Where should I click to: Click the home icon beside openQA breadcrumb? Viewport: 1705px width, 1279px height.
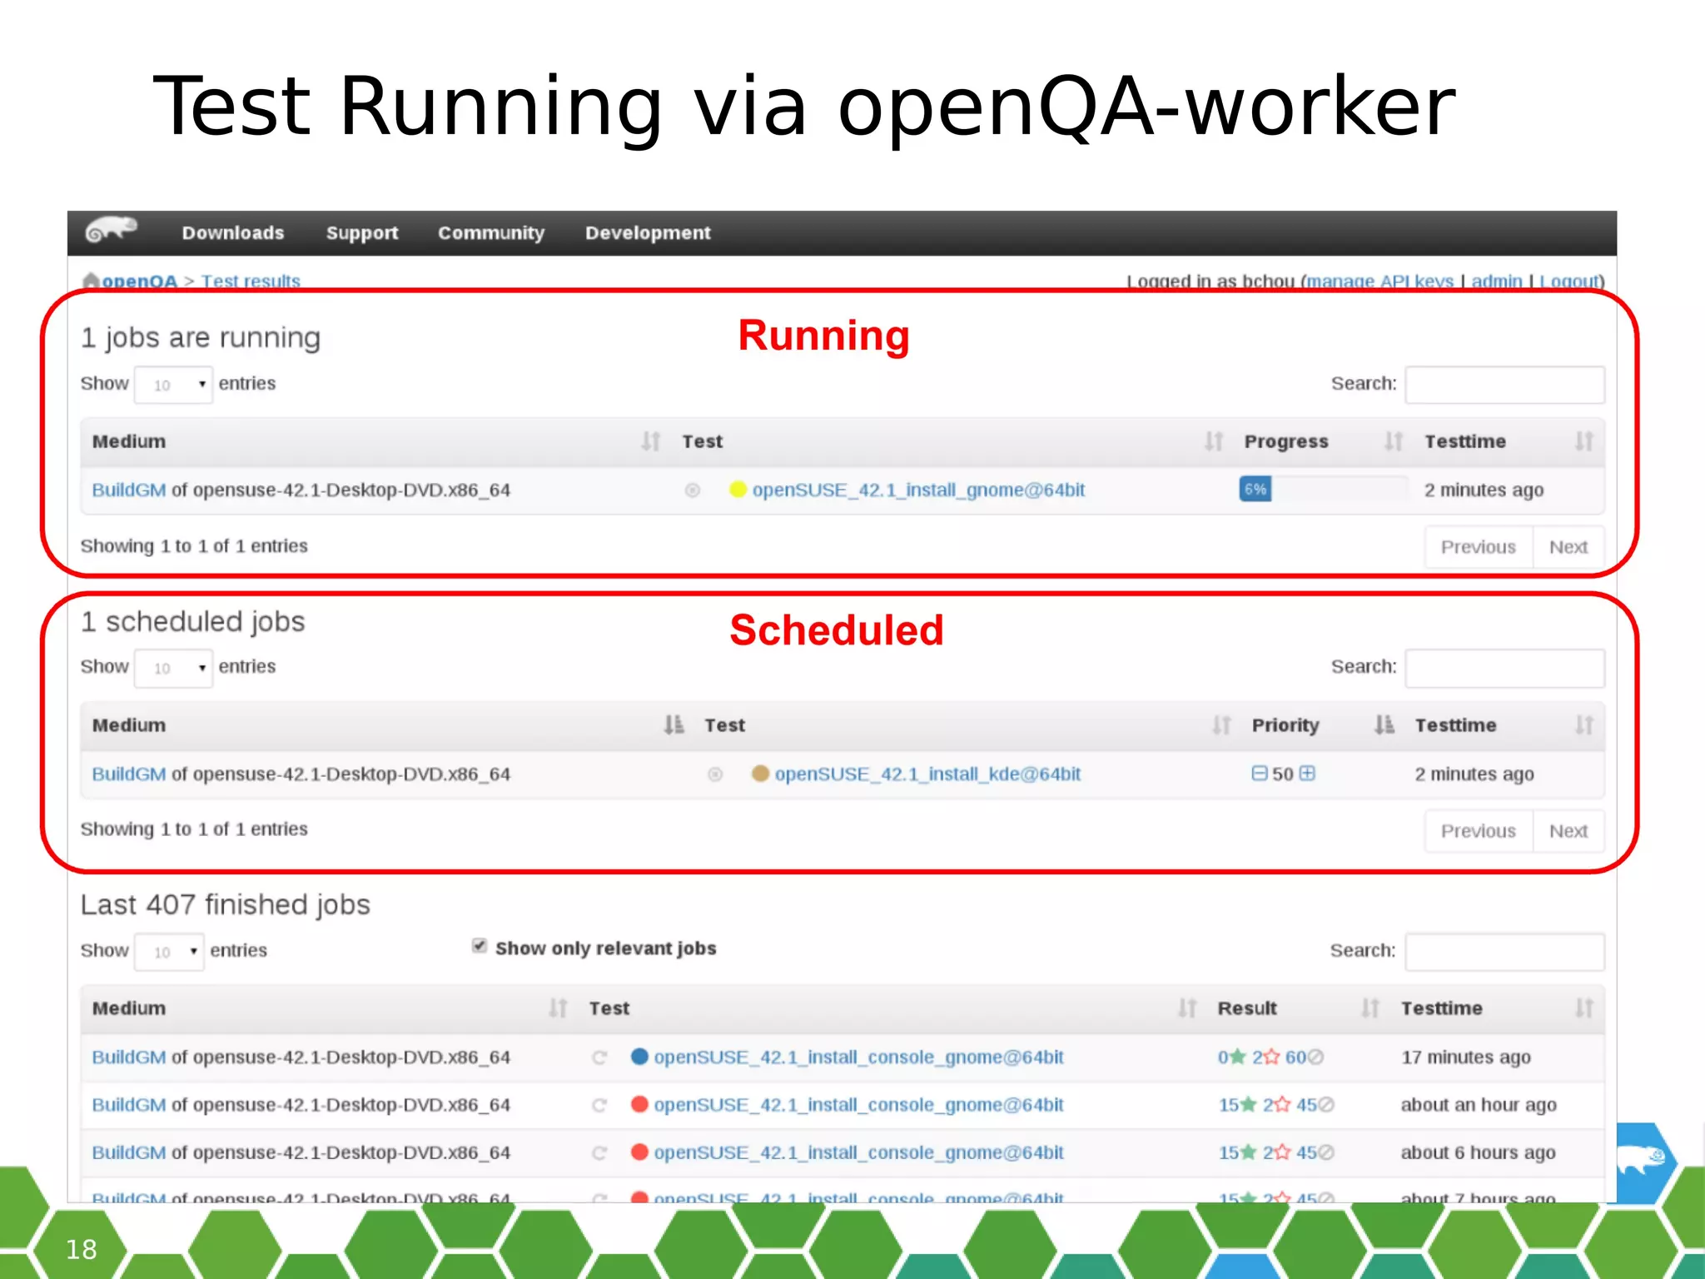[91, 281]
